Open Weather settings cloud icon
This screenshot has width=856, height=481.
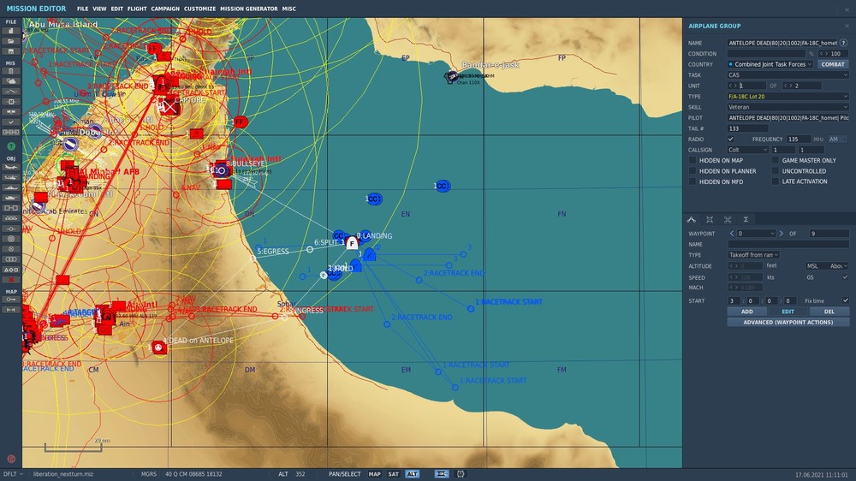click(11, 81)
